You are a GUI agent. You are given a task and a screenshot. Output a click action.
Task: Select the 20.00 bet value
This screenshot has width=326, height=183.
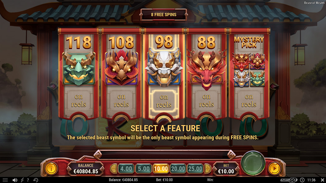pos(178,169)
